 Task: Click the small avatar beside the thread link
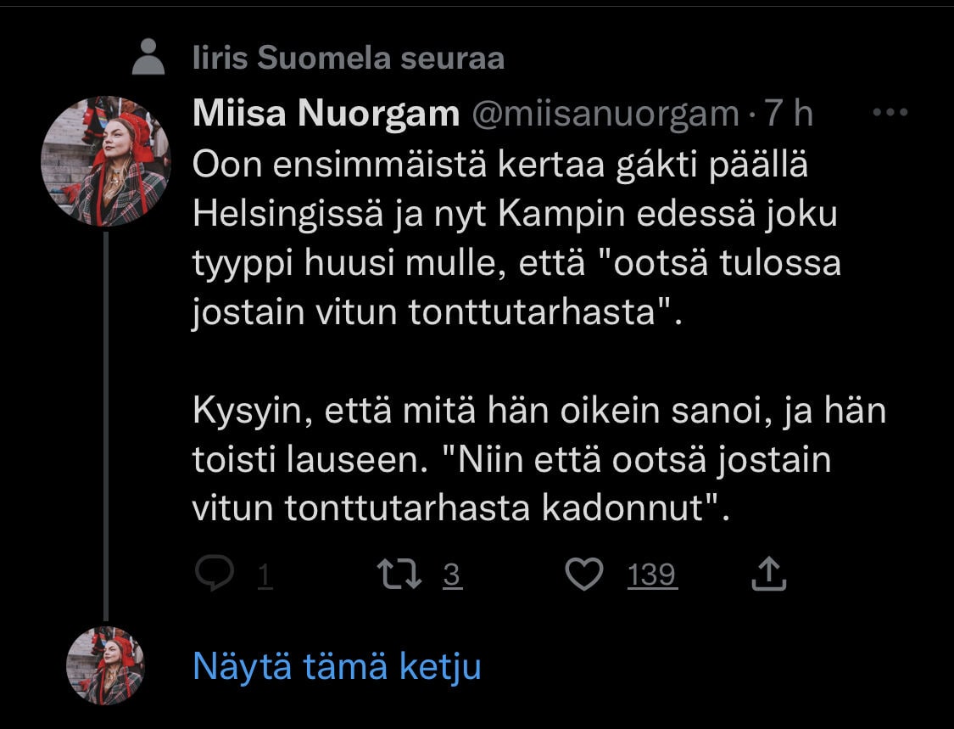click(106, 666)
